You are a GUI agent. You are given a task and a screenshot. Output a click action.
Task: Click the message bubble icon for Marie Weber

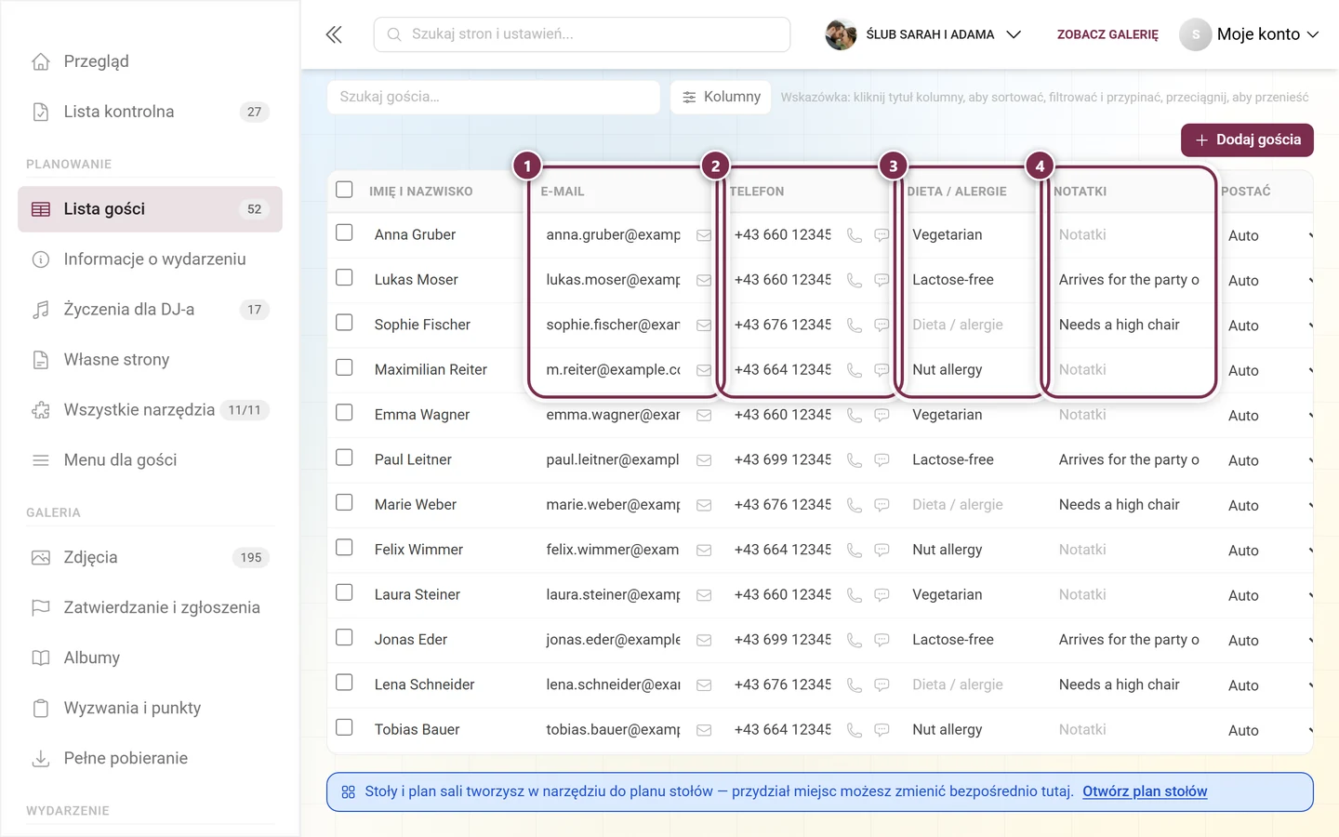882,505
